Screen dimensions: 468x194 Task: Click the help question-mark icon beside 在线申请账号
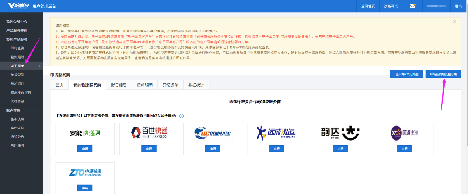click(x=182, y=116)
